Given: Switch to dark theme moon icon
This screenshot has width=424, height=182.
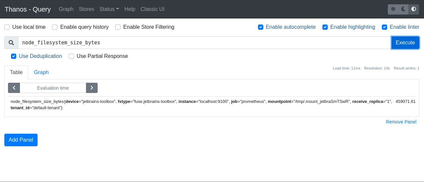Looking at the screenshot, I should tap(403, 9).
